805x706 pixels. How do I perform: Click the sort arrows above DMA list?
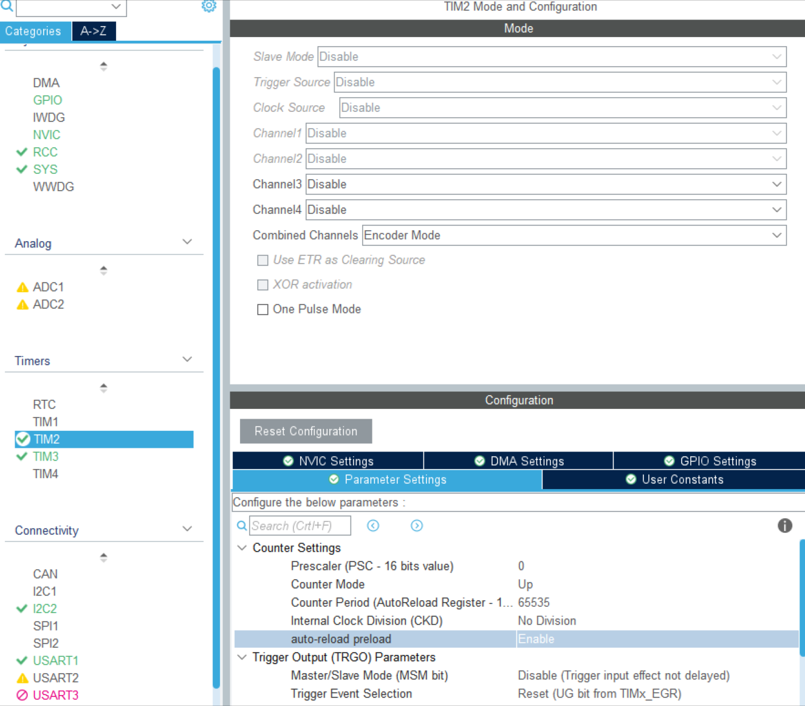click(x=104, y=66)
